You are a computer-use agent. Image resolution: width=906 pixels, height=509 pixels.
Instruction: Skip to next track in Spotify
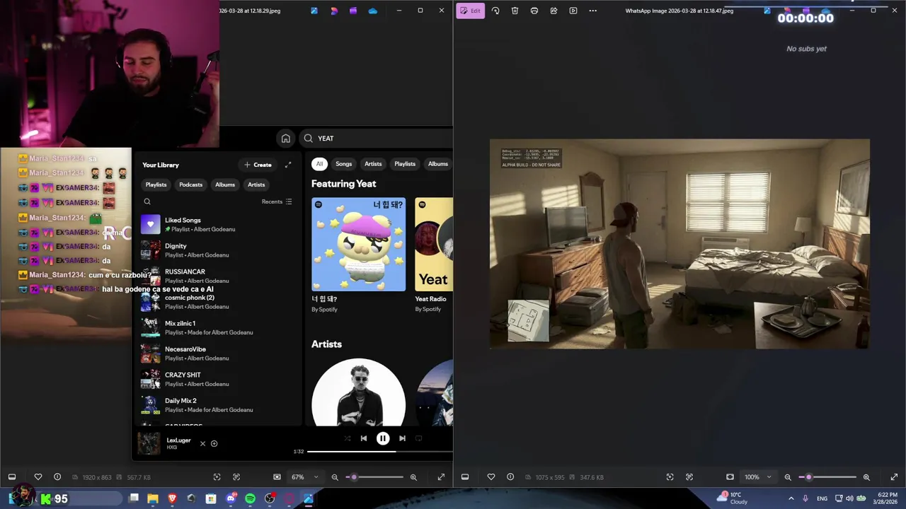point(402,438)
